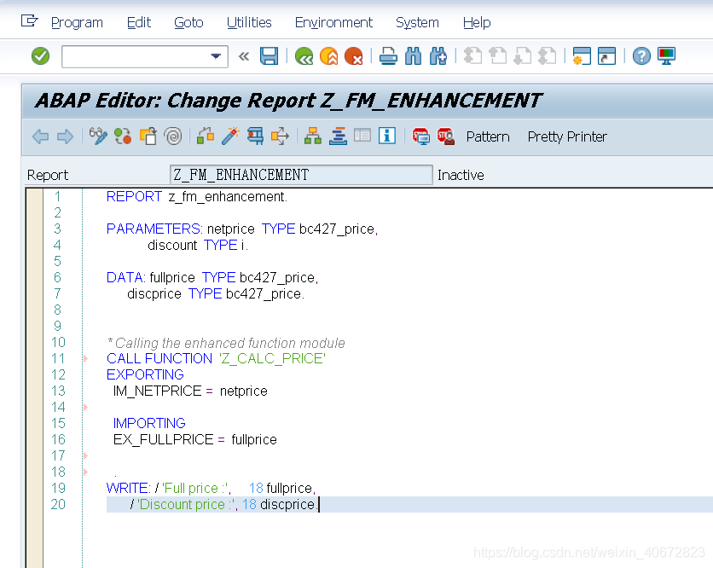Collapse the command field with the double-chevron
713x568 pixels.
[244, 56]
